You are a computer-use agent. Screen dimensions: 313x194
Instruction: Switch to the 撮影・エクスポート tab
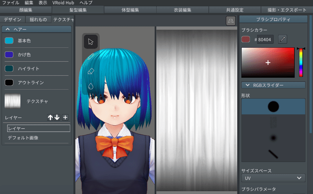click(x=287, y=10)
